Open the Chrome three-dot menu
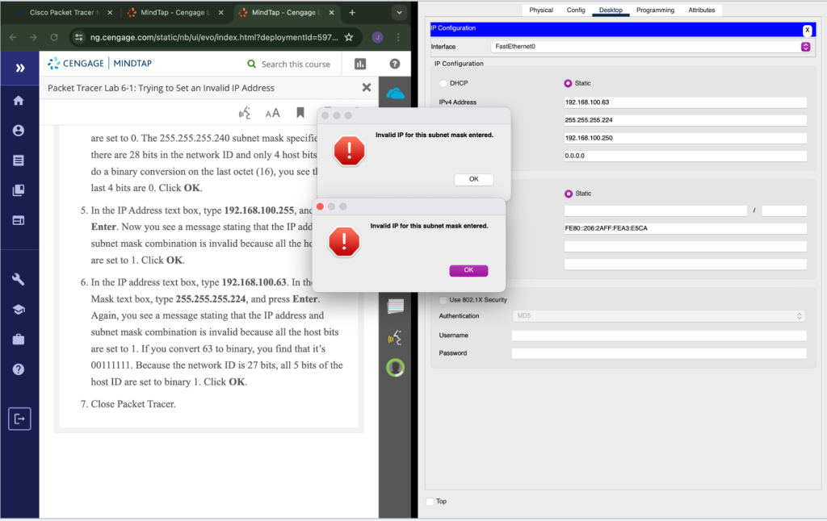This screenshot has height=521, width=827. [398, 37]
